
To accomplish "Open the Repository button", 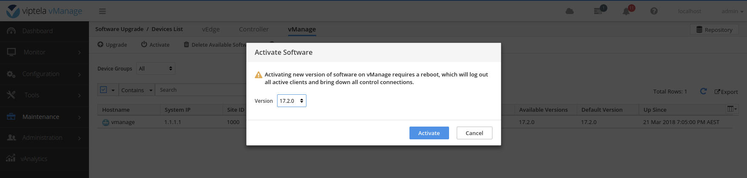I will (714, 30).
